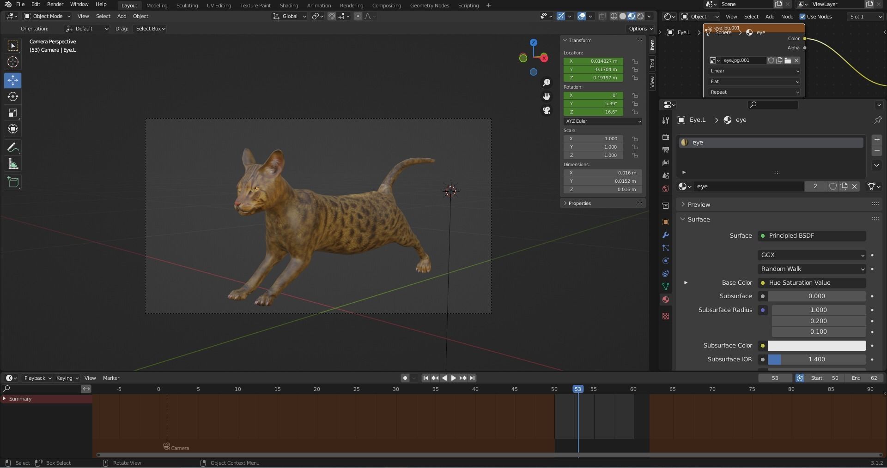Open World properties tab icon

(x=666, y=189)
